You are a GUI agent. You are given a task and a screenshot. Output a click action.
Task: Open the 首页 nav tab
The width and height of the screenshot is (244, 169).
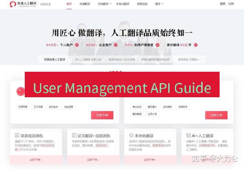[69, 4]
